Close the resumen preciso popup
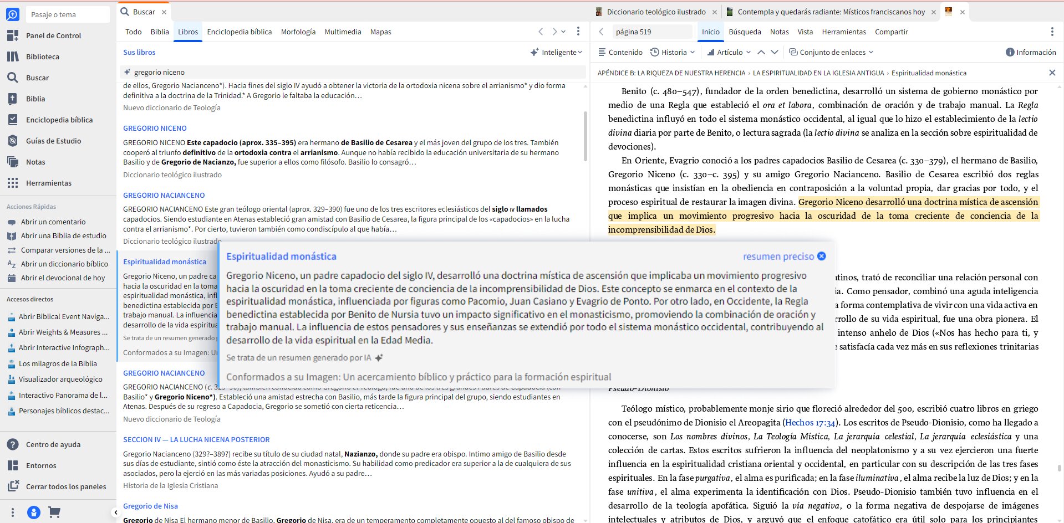The height and width of the screenshot is (523, 1064). 822,256
